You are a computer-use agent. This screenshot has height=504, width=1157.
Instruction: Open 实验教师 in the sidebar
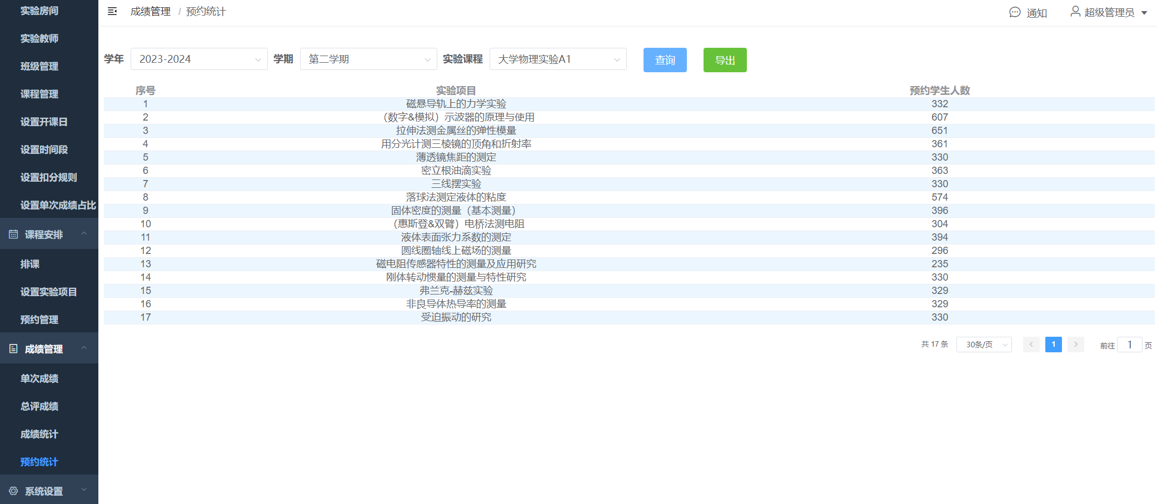point(39,38)
